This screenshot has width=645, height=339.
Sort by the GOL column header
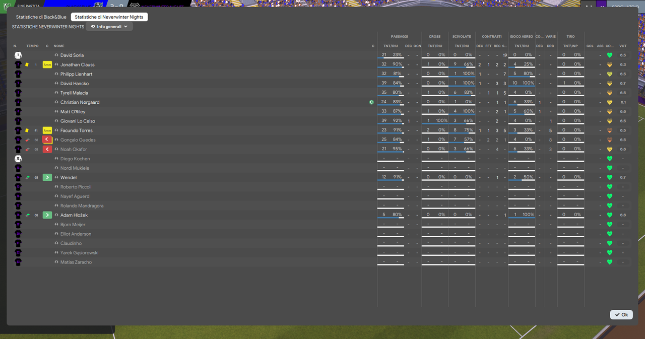(x=590, y=46)
